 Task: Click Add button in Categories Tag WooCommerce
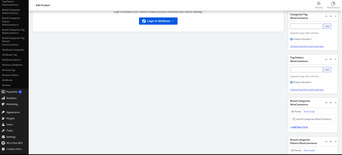(x=327, y=26)
